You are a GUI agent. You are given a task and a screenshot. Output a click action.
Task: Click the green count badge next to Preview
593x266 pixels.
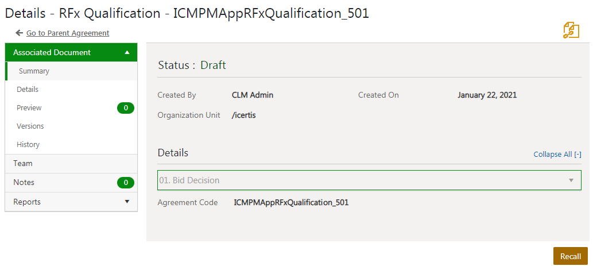tap(125, 108)
